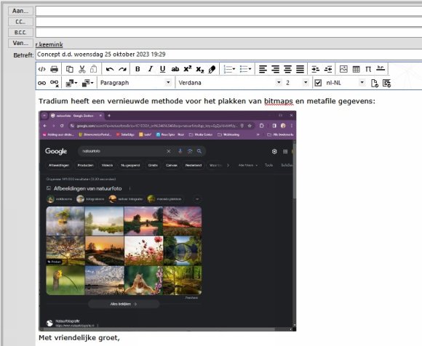The image size is (422, 346).
Task: Open the HTML source code view
Action: tap(41, 69)
